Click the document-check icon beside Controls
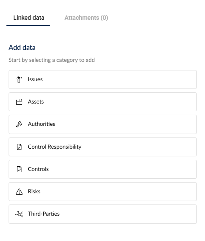The width and height of the screenshot is (205, 241). [19, 169]
